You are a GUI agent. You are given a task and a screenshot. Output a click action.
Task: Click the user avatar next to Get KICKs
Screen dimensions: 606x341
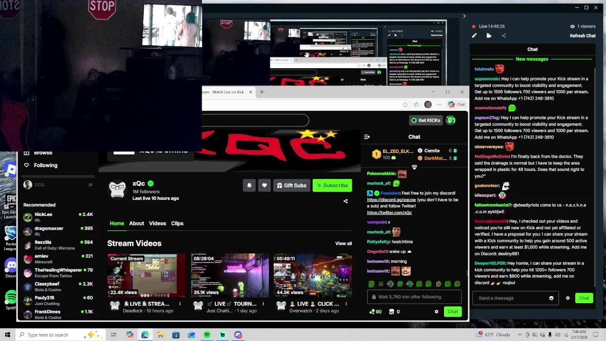451,120
